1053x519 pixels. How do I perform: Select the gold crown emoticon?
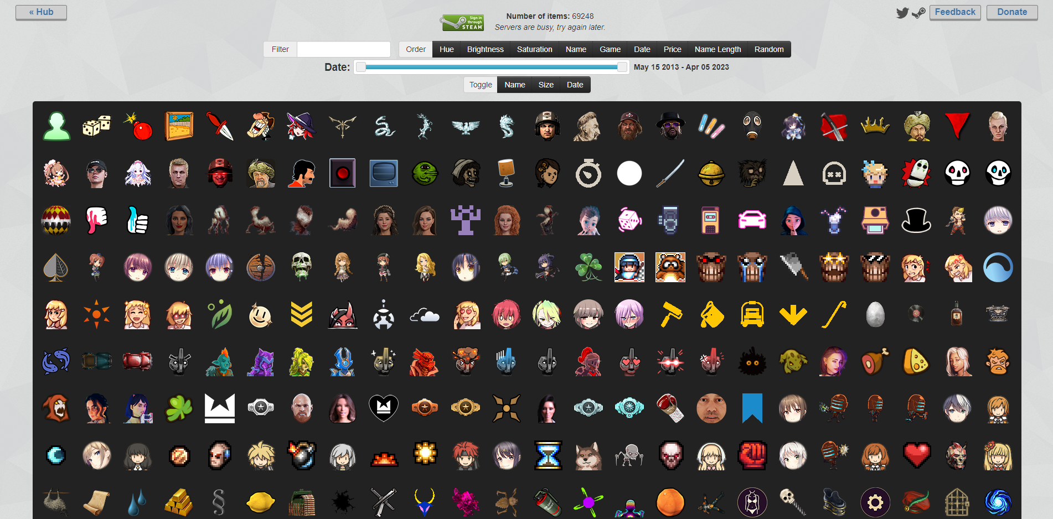[x=875, y=126]
